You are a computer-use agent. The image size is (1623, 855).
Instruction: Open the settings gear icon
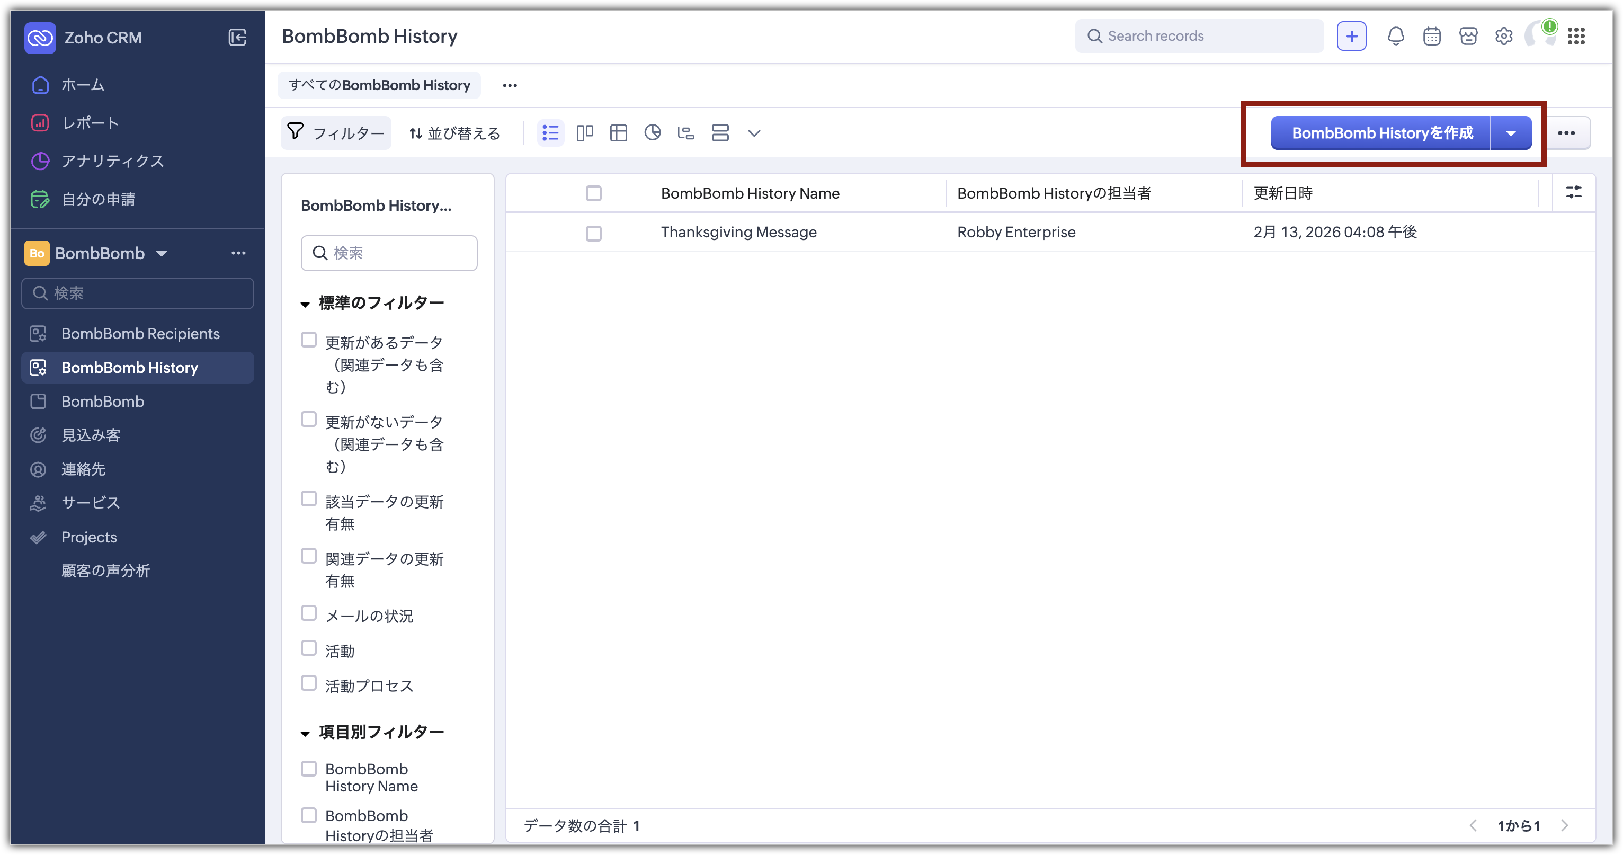(x=1503, y=37)
